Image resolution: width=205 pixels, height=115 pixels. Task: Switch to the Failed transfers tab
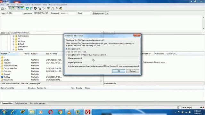21,103
